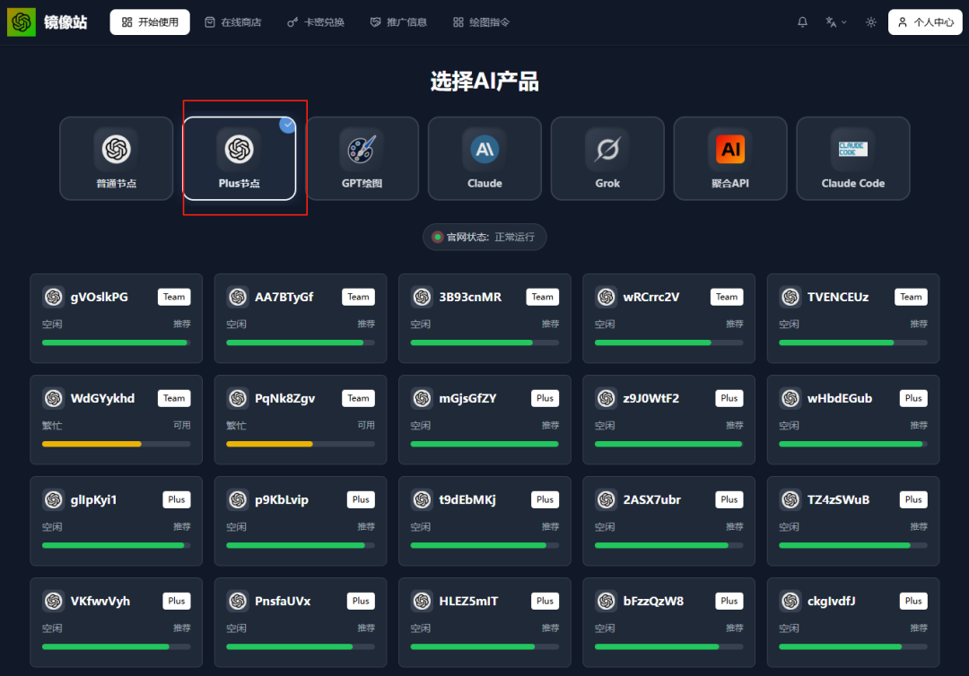Click the wHbdEGub node icon
969x676 pixels.
click(x=790, y=398)
